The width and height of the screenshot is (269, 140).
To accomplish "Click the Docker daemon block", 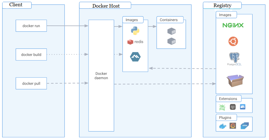I will [101, 76].
